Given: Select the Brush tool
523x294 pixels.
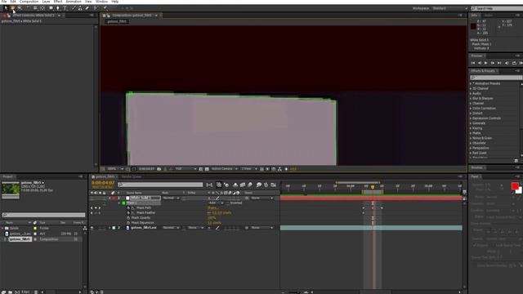Looking at the screenshot, I should pos(74,8).
